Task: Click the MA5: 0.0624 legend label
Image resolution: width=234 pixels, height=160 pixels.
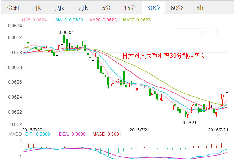Action: pos(34,20)
